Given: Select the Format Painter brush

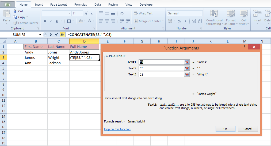Looking at the screenshot, I should coord(15,23).
